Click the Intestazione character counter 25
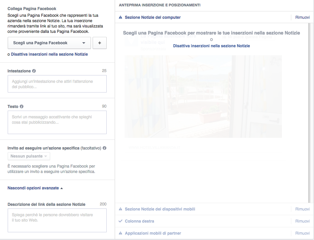Viewport: 314px width, 240px height. coord(104,71)
